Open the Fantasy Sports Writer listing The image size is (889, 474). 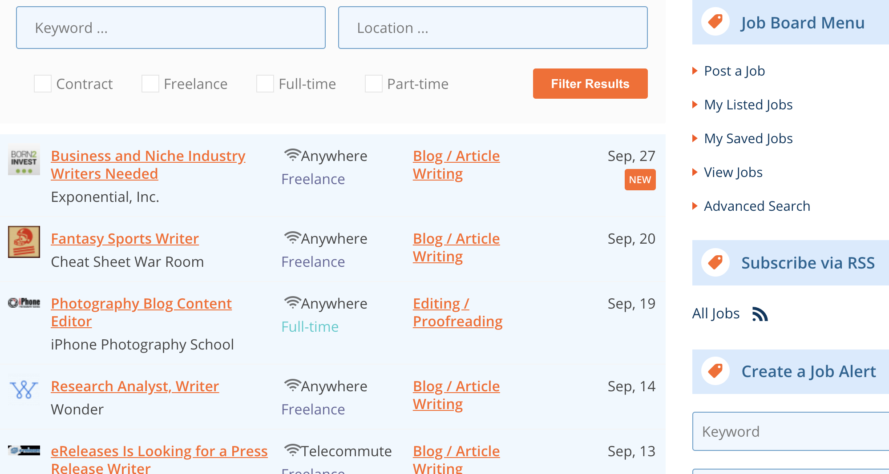coord(125,238)
